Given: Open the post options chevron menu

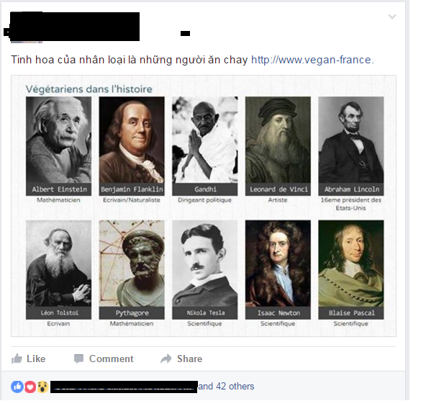Looking at the screenshot, I should point(392,17).
